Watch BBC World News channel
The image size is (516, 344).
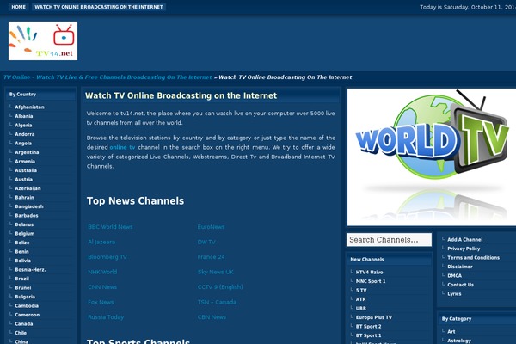point(110,227)
